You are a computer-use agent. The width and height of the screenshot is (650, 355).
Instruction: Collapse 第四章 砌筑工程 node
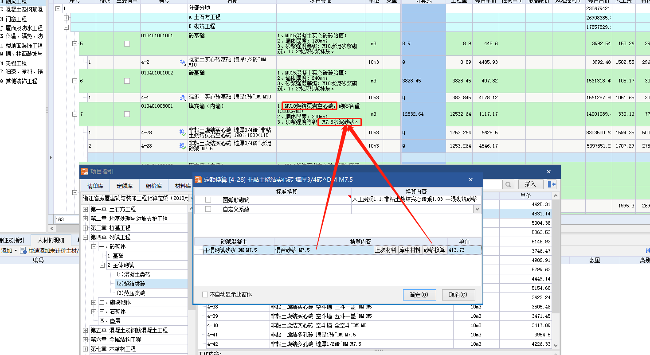click(86, 237)
